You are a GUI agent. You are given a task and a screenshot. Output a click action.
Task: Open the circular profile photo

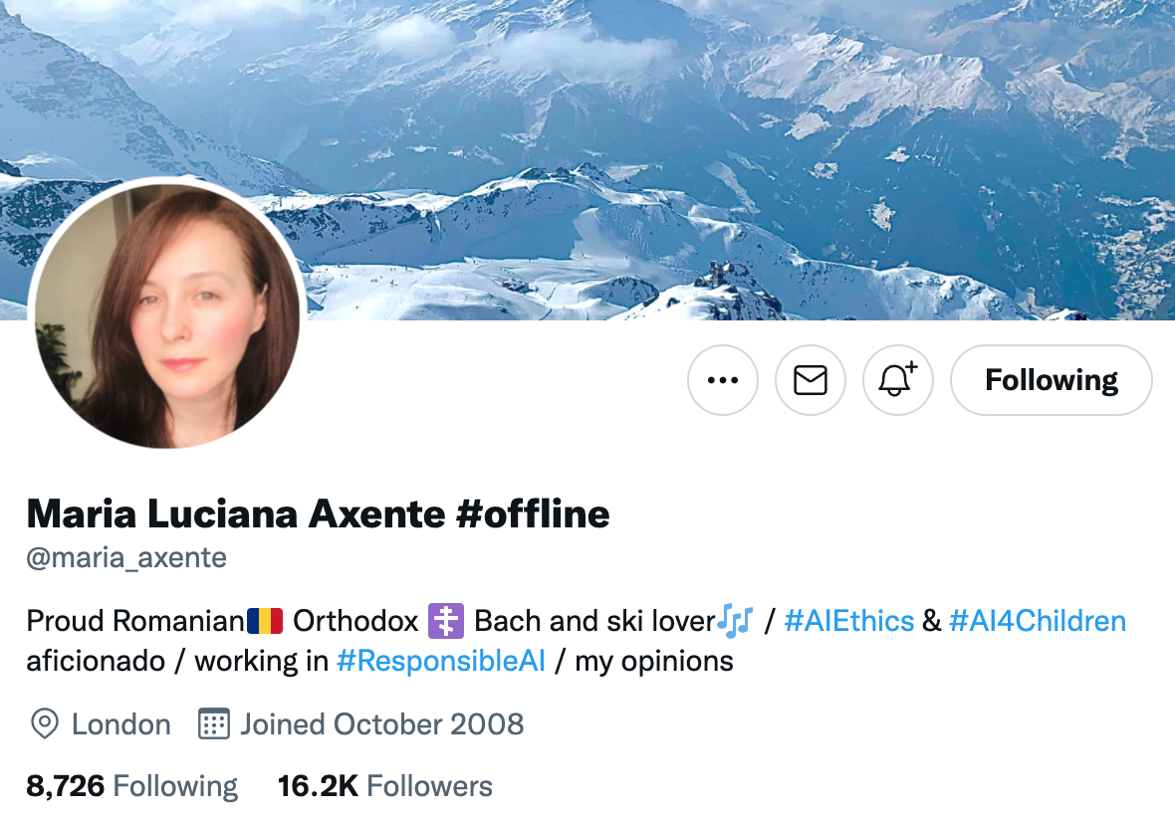tap(167, 315)
